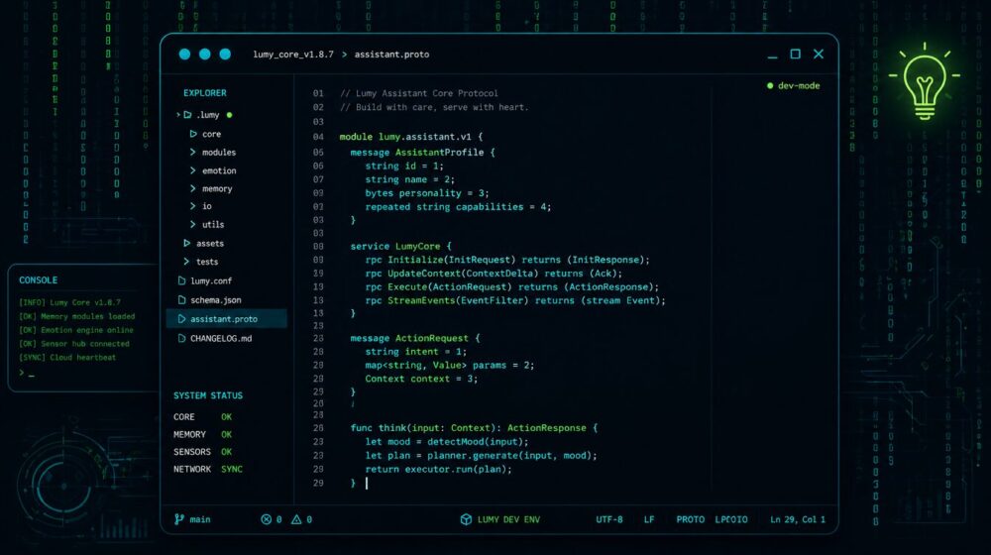Toggle the dev-mode indicator
991x555 pixels.
(793, 86)
